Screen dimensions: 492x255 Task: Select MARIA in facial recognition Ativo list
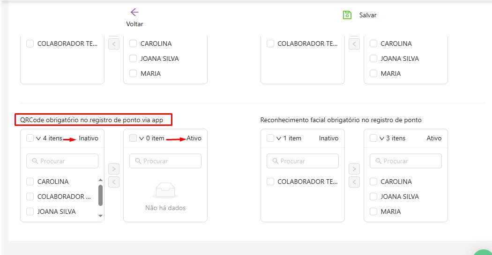click(x=373, y=211)
